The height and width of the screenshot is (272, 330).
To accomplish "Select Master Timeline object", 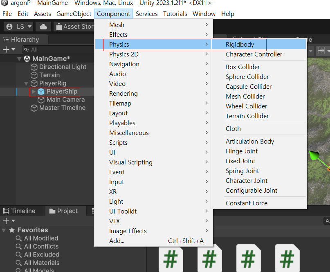I will pos(62,108).
